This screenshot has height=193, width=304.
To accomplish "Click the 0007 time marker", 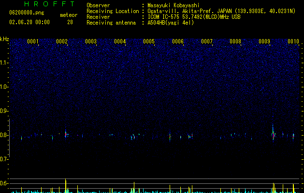I will [207, 41].
